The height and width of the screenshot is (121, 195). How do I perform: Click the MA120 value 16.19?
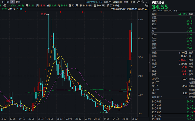19,9
